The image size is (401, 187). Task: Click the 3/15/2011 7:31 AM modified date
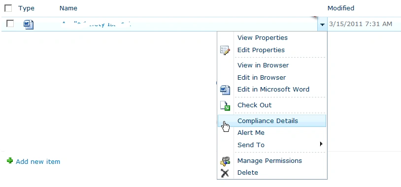[x=361, y=24]
